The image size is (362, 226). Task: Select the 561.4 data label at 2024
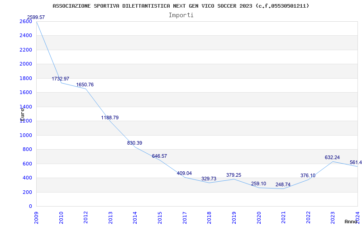pos(356,163)
